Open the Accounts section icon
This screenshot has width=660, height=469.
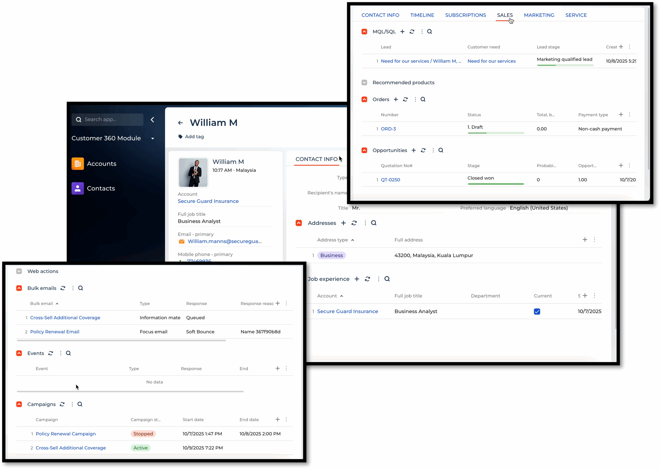[x=78, y=164]
